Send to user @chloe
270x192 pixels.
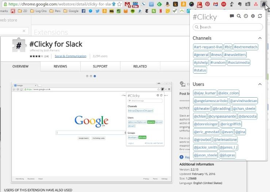(x=200, y=116)
